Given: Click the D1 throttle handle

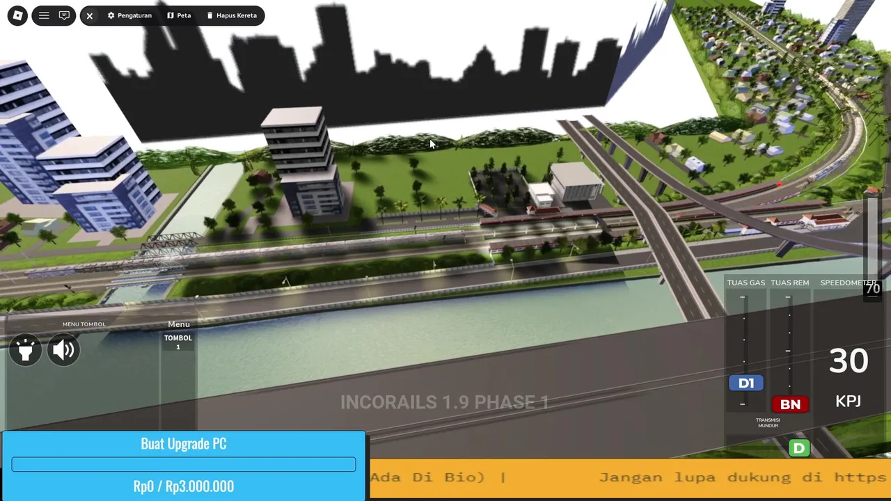Looking at the screenshot, I should point(746,383).
